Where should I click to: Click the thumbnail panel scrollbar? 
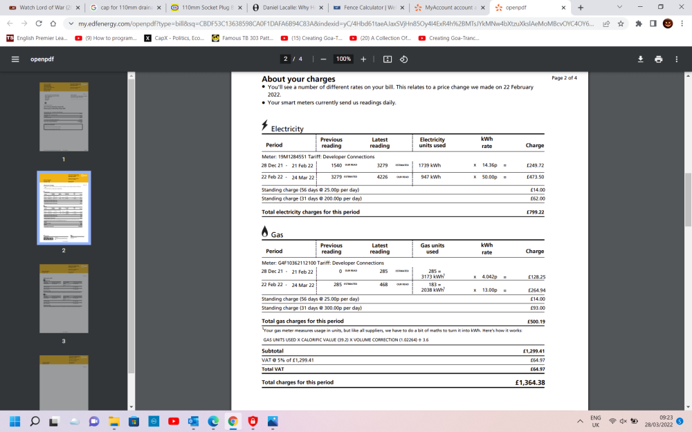point(131,227)
